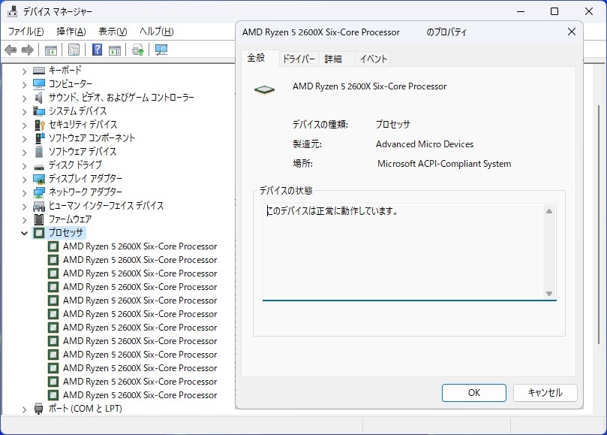Click the device status scrollbar up arrow
The image size is (607, 435).
[549, 211]
